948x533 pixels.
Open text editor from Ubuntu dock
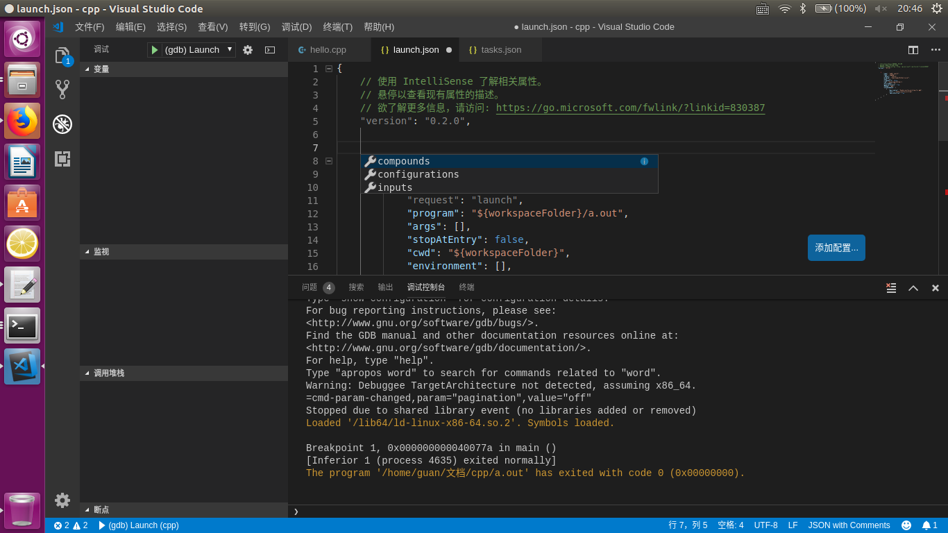pyautogui.click(x=22, y=285)
